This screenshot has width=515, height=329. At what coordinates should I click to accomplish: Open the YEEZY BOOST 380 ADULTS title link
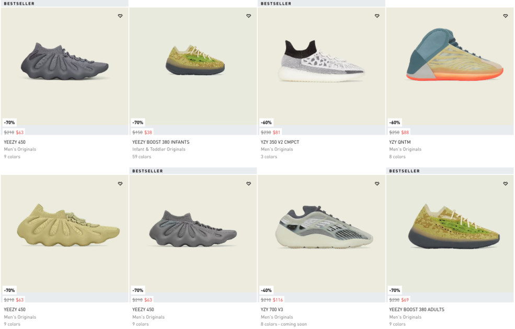click(417, 309)
